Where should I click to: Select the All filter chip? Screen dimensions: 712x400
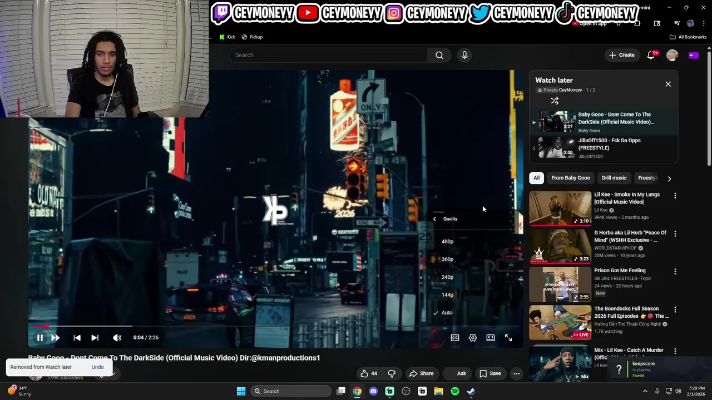536,178
